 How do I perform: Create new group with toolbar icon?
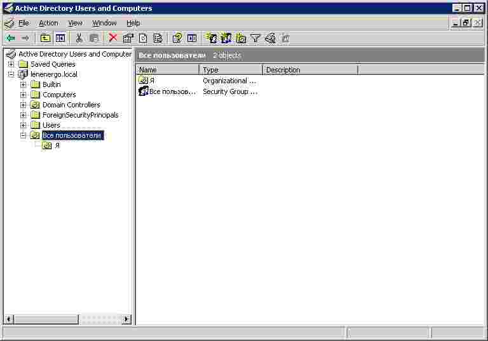pos(226,38)
